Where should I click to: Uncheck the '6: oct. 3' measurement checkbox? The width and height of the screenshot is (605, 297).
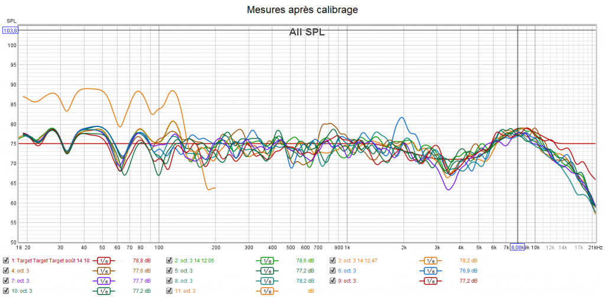(x=333, y=270)
